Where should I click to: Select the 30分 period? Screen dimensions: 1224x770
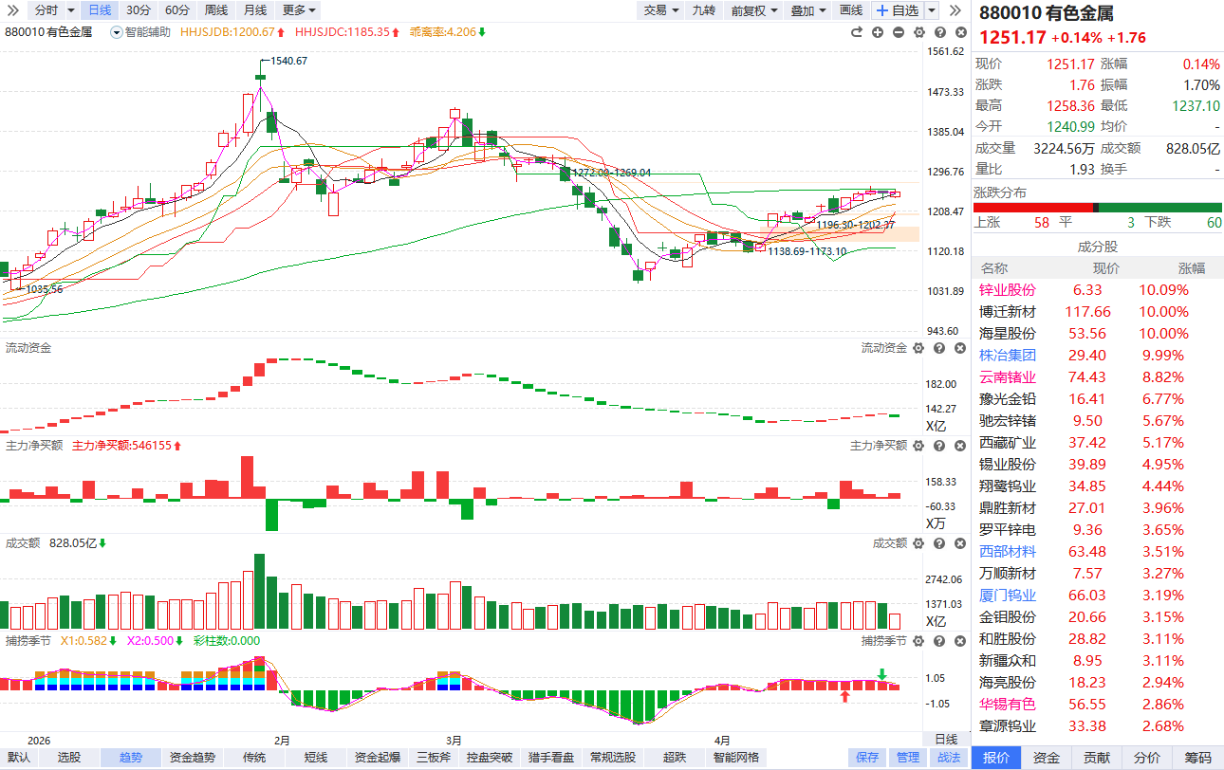tap(139, 10)
